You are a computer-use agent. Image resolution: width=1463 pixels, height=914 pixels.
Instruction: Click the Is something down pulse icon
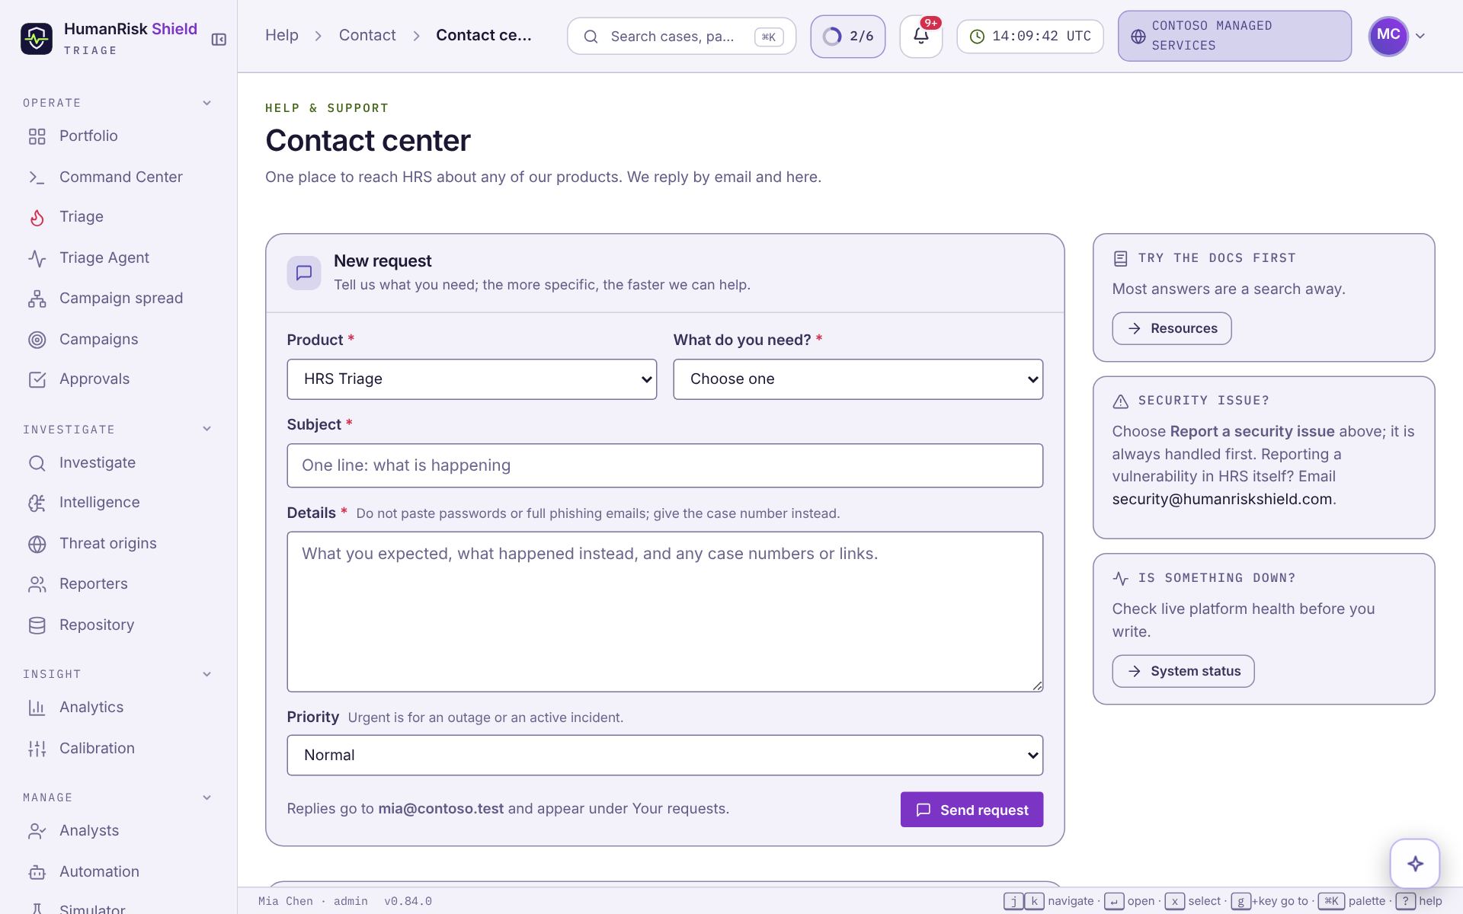(x=1120, y=579)
